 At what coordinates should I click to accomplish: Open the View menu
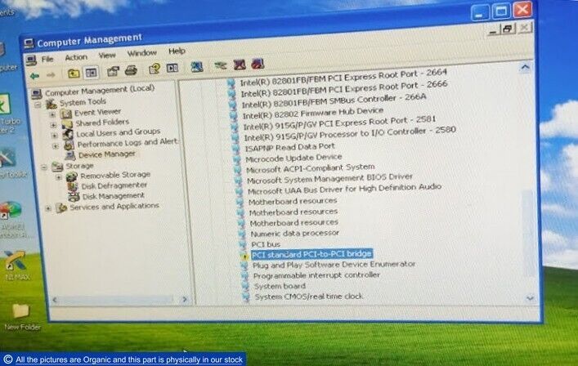107,56
